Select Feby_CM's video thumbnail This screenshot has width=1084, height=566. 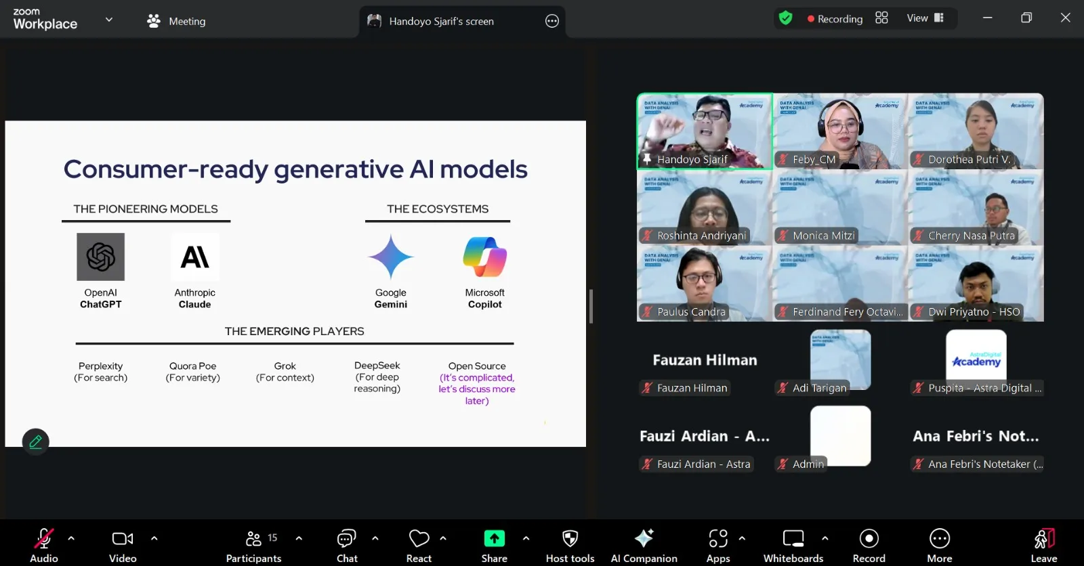(x=840, y=131)
